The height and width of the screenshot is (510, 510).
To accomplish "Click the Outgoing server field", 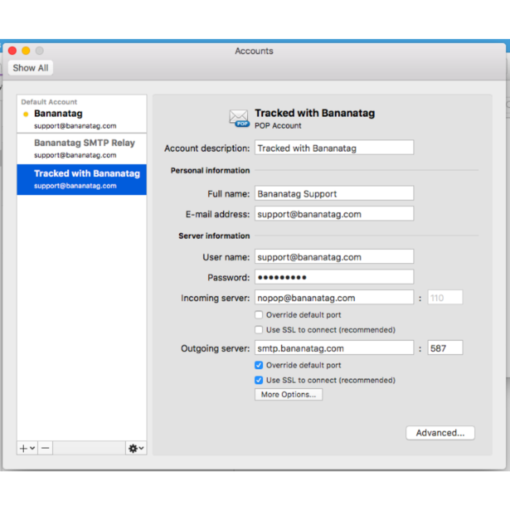I will (334, 347).
